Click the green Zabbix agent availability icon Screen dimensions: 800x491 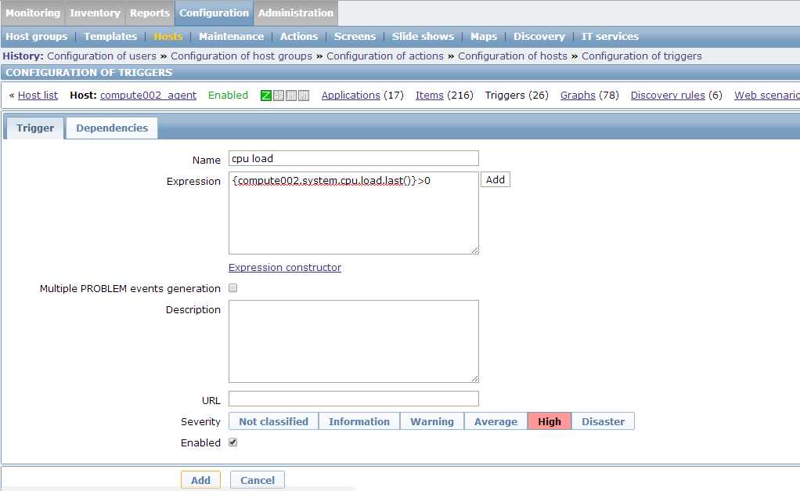coord(266,96)
